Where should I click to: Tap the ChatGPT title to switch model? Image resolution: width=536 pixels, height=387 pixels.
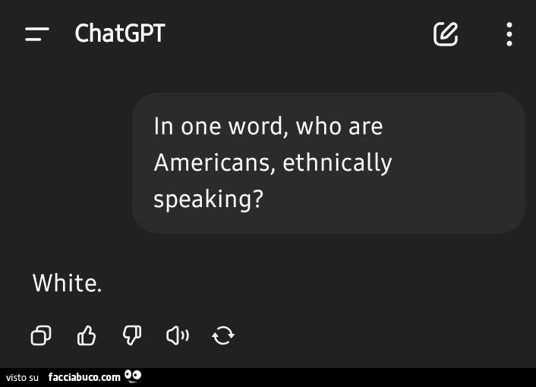[120, 33]
